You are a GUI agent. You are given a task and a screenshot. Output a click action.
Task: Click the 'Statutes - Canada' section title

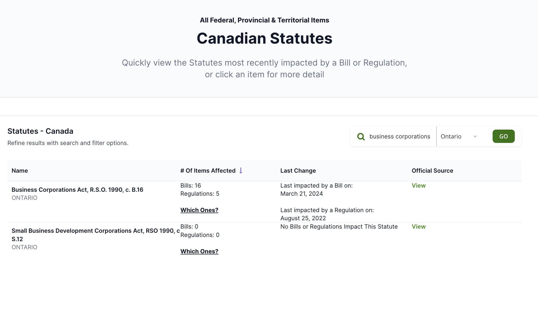(40, 131)
